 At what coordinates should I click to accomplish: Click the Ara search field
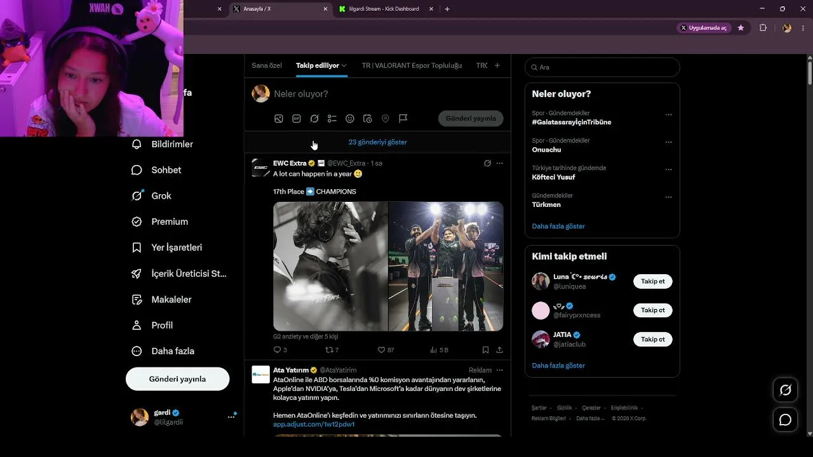coord(602,67)
